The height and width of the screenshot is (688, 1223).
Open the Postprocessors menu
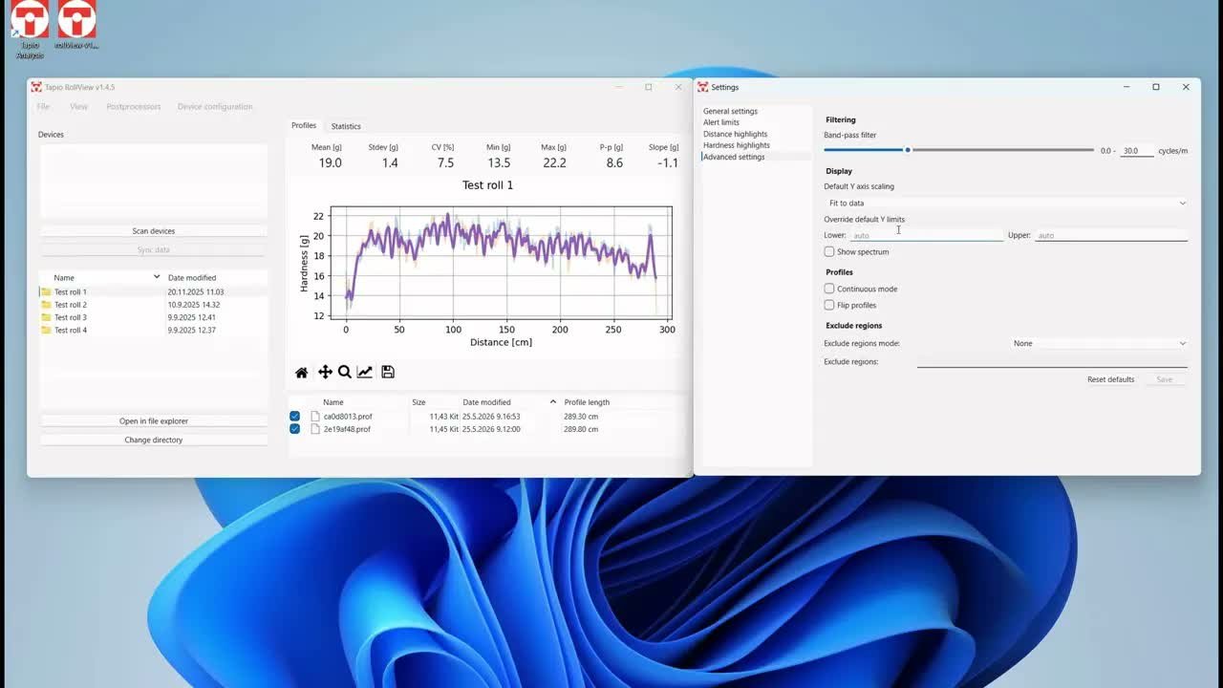pos(134,107)
